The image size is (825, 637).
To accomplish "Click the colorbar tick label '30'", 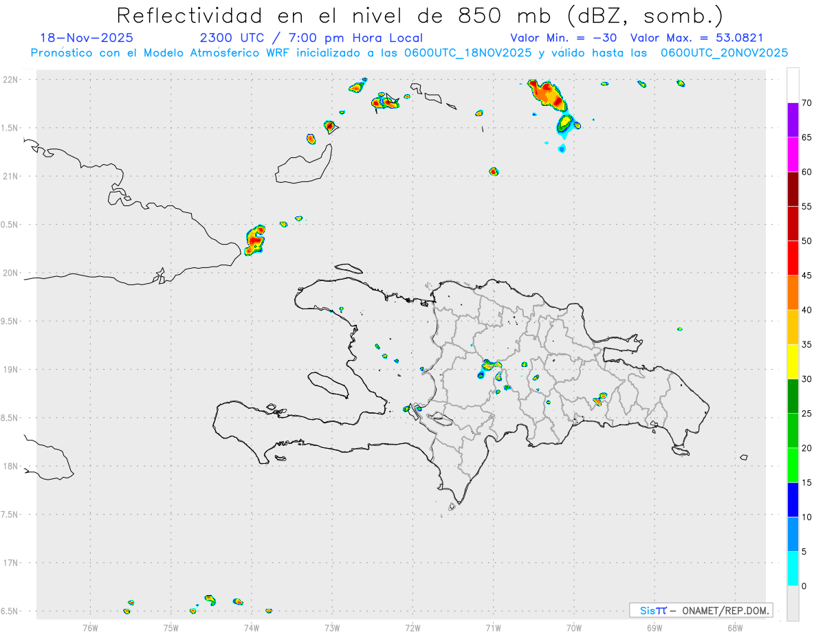I will coord(807,379).
